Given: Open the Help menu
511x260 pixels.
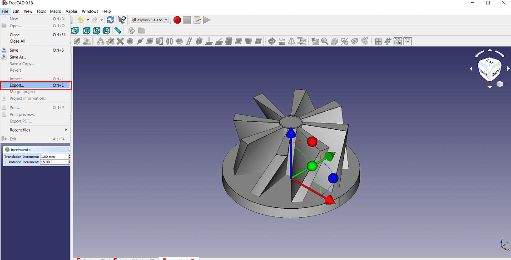Looking at the screenshot, I should (107, 11).
